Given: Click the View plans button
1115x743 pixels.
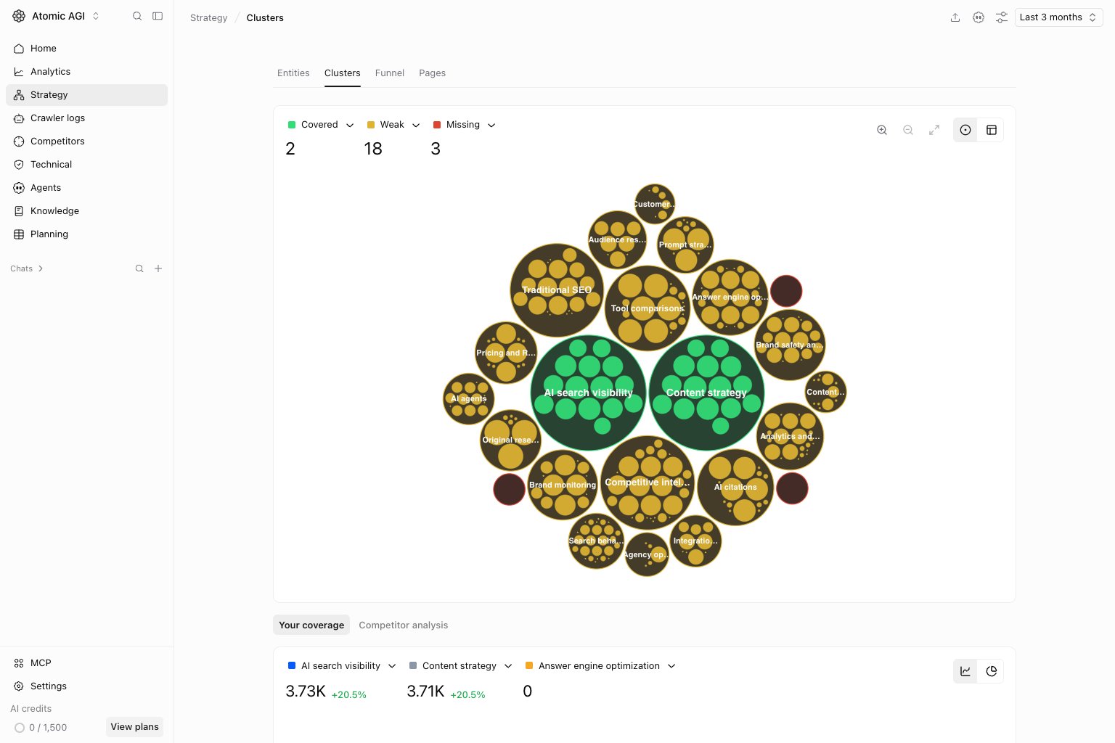Looking at the screenshot, I should point(134,727).
